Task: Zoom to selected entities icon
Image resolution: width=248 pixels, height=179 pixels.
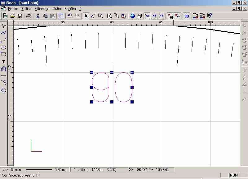Action: coord(124,16)
